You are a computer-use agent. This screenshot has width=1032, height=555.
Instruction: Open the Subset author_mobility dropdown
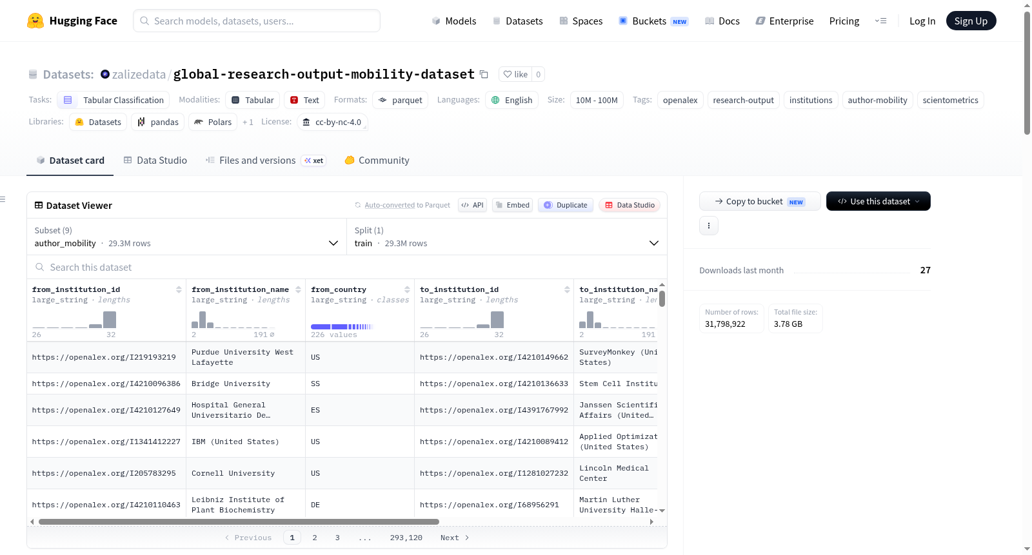(186, 237)
